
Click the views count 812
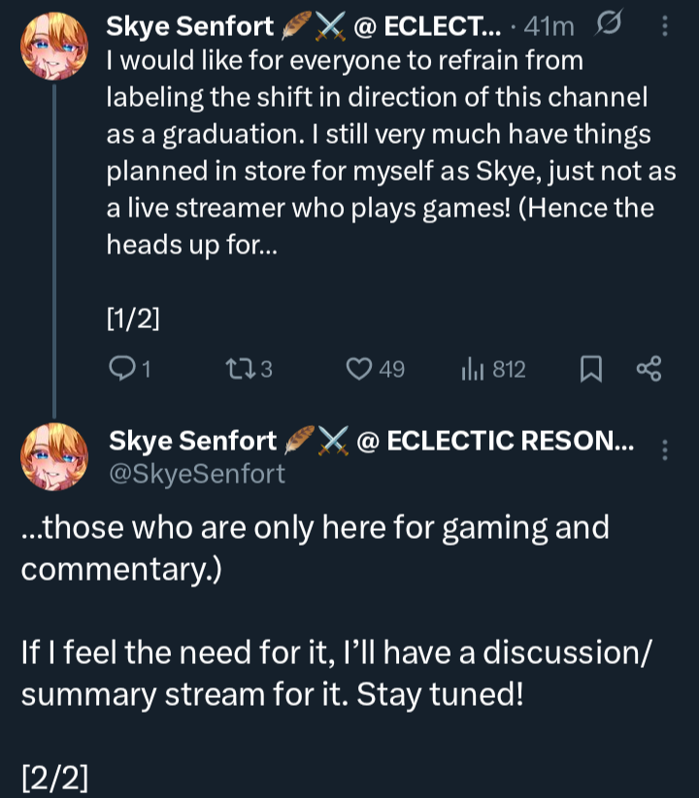(509, 369)
